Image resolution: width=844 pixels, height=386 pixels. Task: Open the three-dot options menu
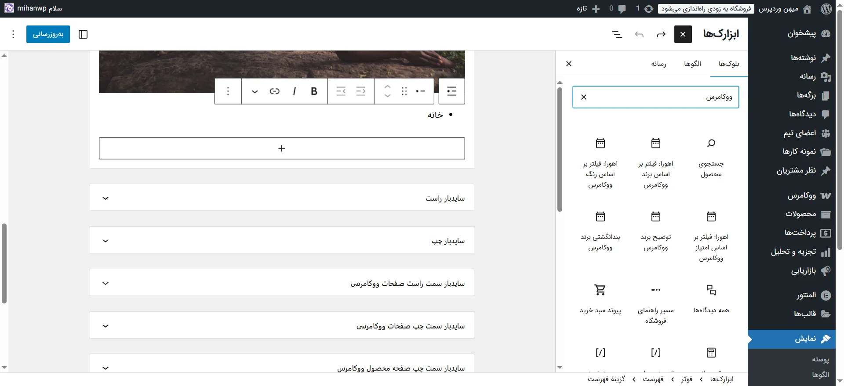[x=13, y=34]
